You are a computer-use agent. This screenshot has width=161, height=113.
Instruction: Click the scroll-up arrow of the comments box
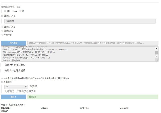pos(157,48)
